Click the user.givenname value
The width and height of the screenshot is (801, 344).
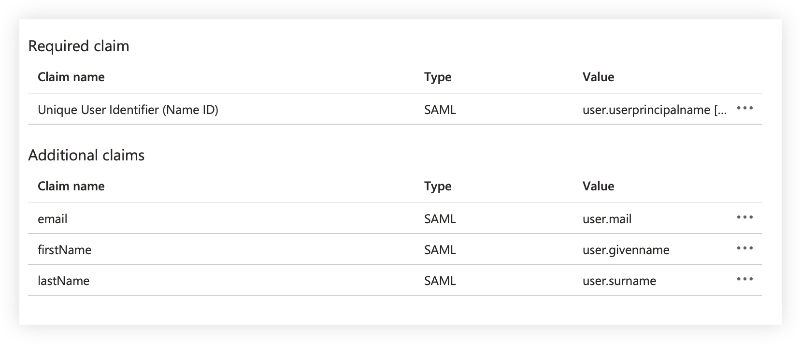click(626, 250)
